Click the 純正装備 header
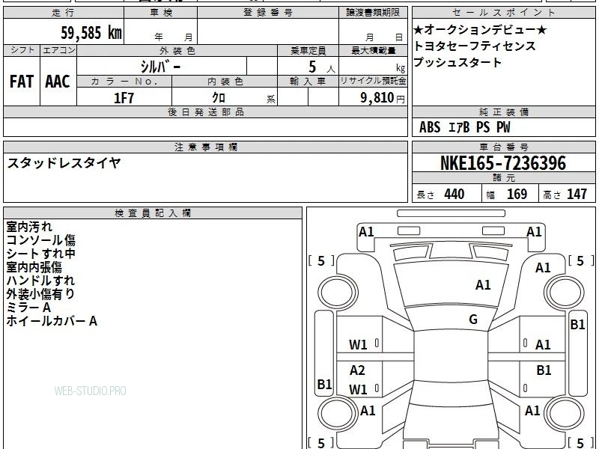This screenshot has width=599, height=449. click(x=503, y=112)
